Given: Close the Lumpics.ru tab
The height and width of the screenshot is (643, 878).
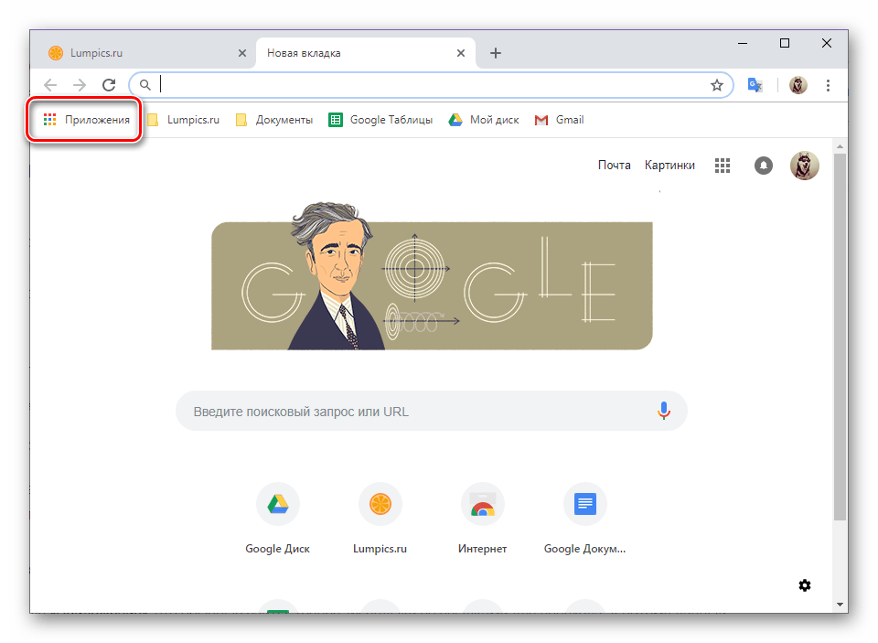Looking at the screenshot, I should point(242,53).
